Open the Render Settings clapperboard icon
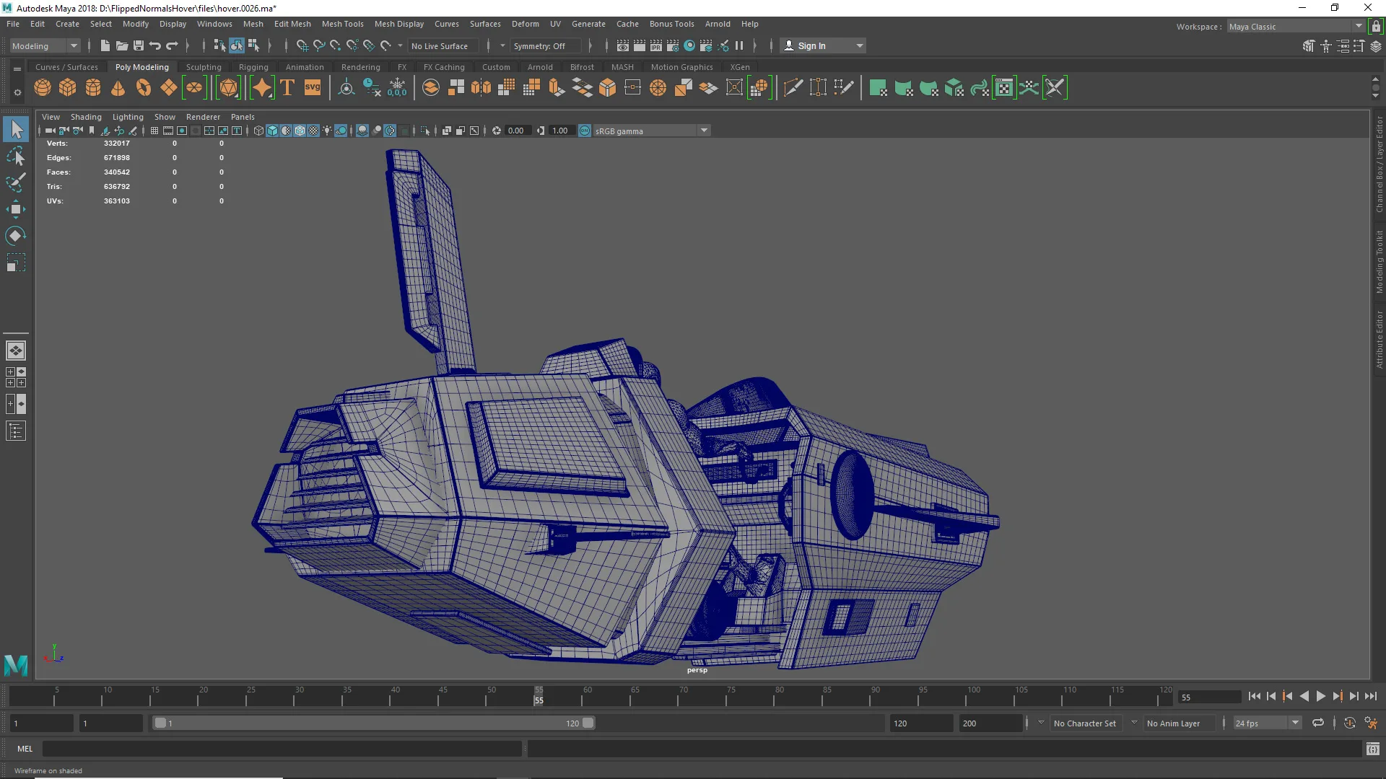1386x779 pixels. pos(673,45)
